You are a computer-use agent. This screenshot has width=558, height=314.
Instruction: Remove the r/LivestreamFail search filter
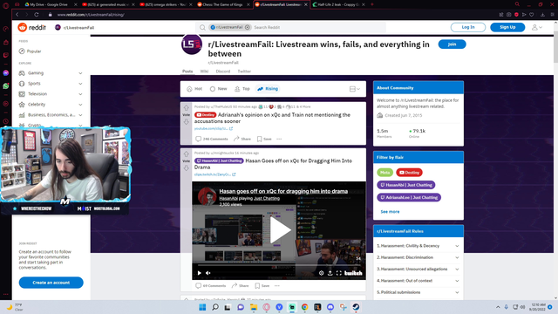pos(248,27)
